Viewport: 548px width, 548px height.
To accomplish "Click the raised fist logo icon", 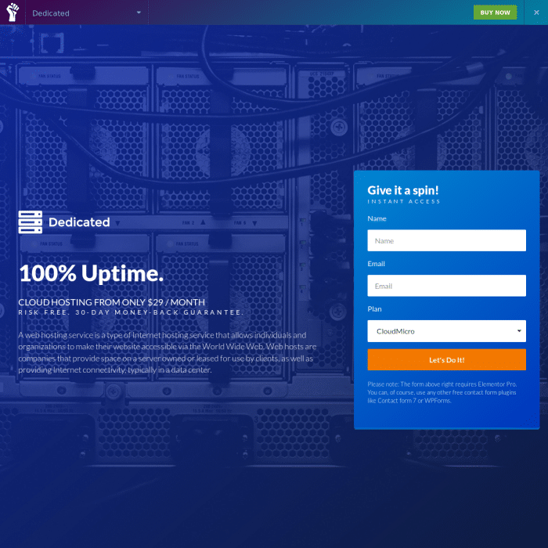I will tap(13, 13).
